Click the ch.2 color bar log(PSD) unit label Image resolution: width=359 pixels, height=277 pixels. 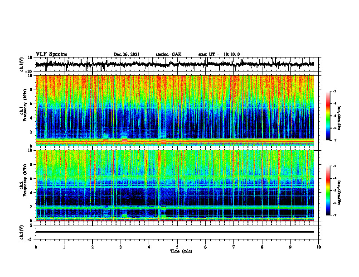(x=340, y=192)
